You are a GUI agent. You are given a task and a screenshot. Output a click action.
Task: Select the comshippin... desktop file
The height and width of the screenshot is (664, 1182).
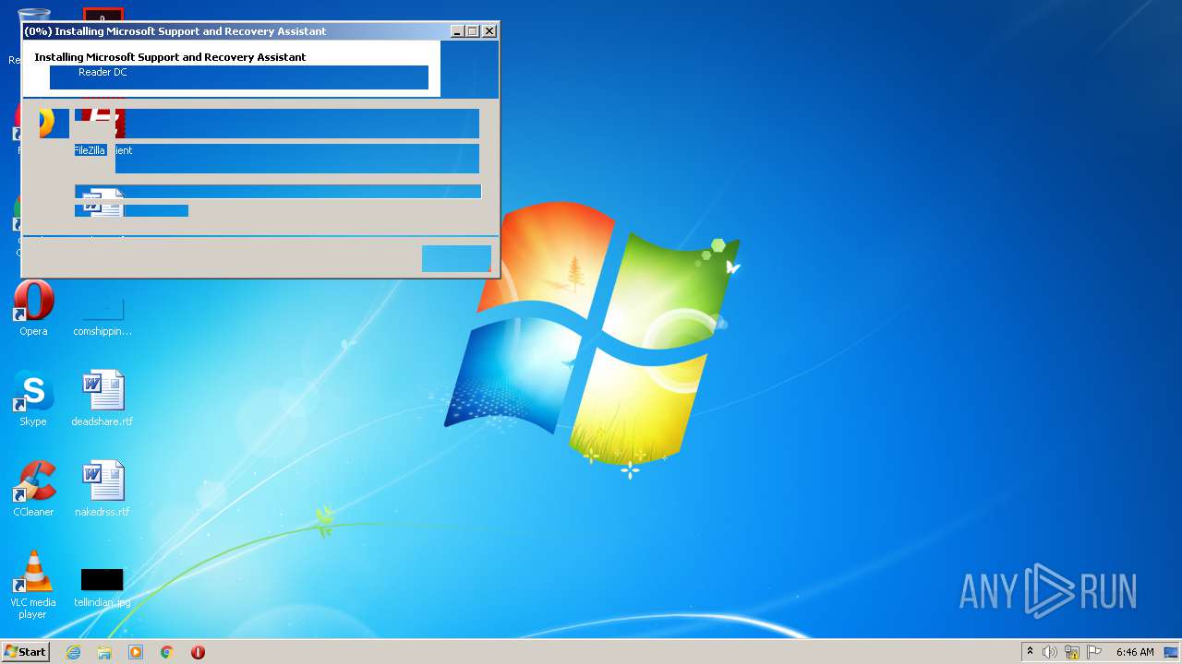(103, 318)
